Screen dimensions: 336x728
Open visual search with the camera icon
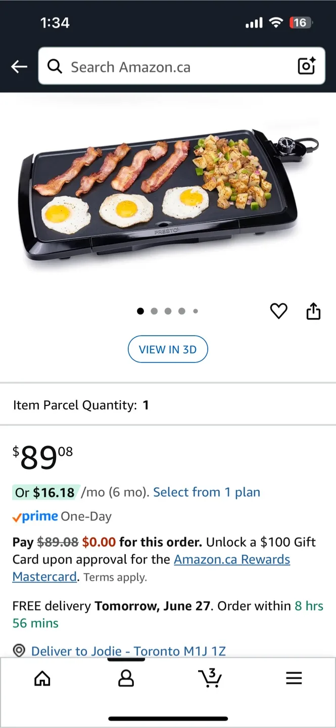(306, 66)
